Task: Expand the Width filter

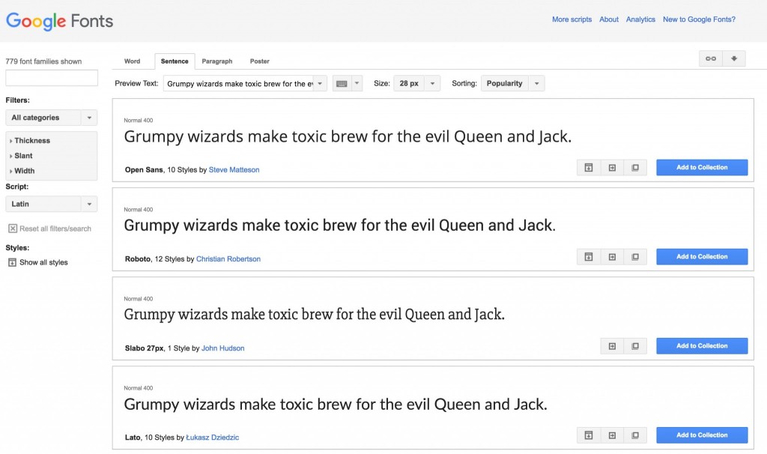Action: (22, 171)
